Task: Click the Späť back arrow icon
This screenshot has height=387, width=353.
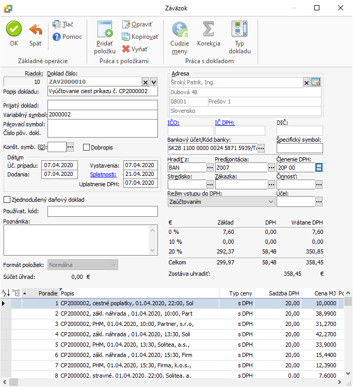Action: pos(36,29)
